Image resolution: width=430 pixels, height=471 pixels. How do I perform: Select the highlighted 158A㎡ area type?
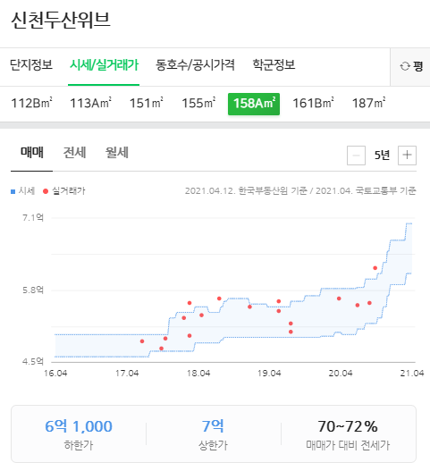pos(254,104)
